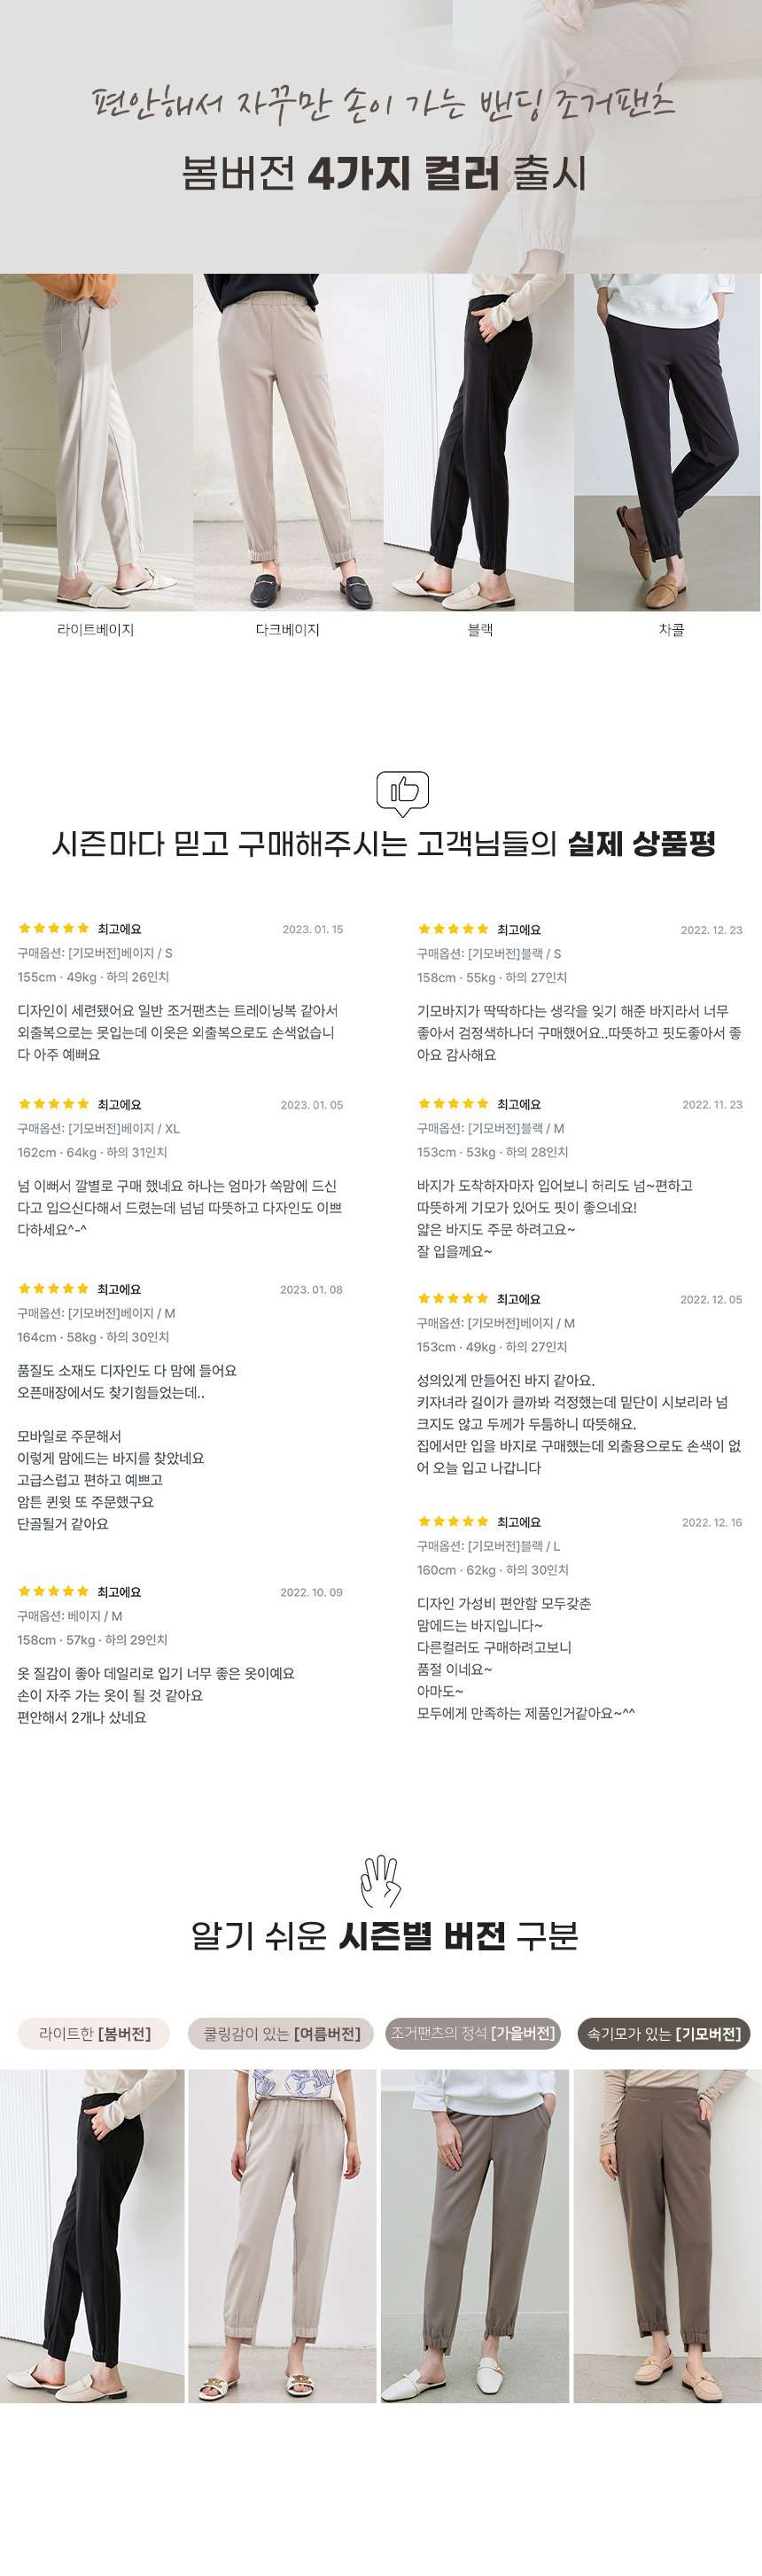Click the 차콜 color label
The width and height of the screenshot is (762, 2576).
(x=672, y=629)
